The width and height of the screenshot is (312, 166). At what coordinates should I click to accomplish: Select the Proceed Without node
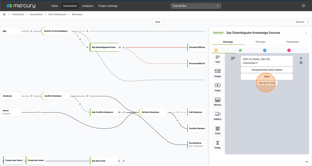point(196,47)
